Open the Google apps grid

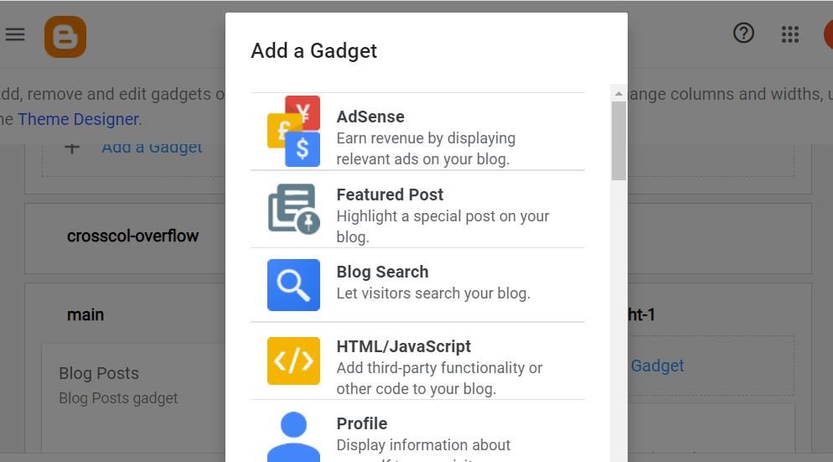[x=789, y=34]
